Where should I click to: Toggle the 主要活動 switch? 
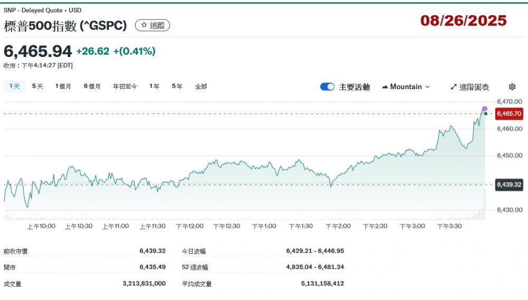pos(327,87)
